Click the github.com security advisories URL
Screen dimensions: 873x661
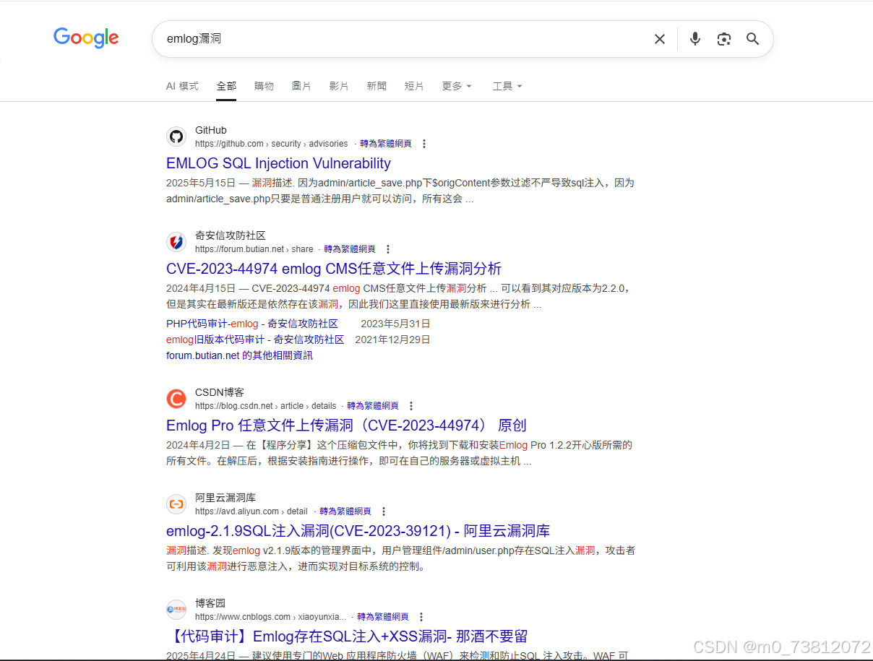271,144
